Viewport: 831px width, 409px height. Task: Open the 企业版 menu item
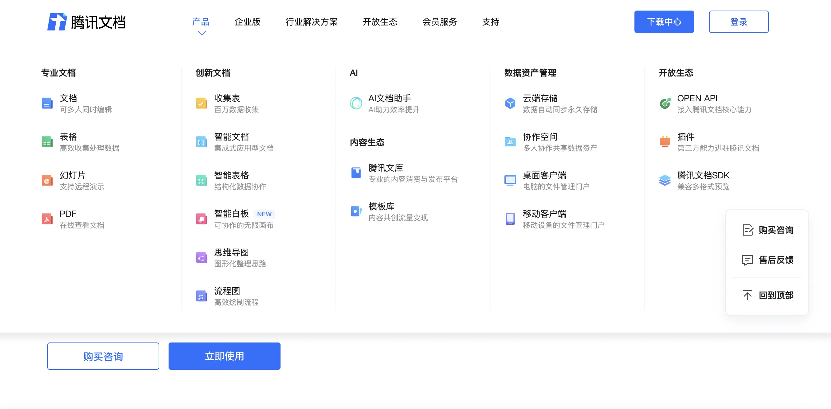248,21
